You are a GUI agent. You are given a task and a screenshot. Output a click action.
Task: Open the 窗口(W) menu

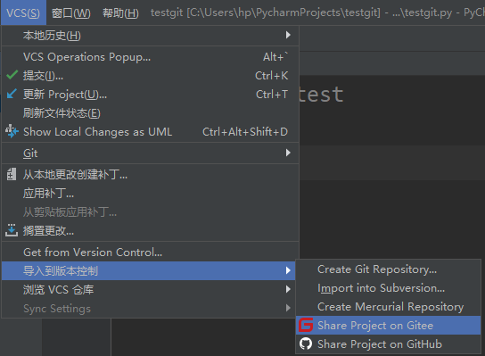point(71,13)
